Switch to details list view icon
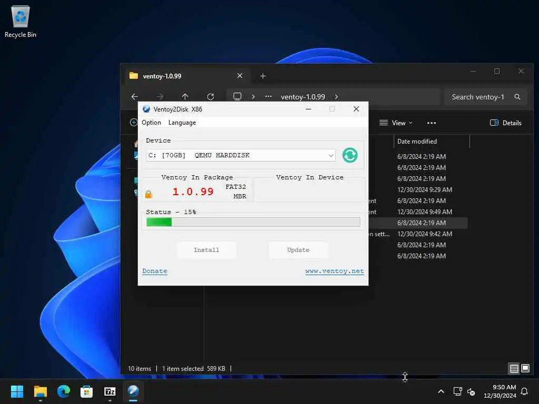The height and width of the screenshot is (404, 539). (514, 369)
